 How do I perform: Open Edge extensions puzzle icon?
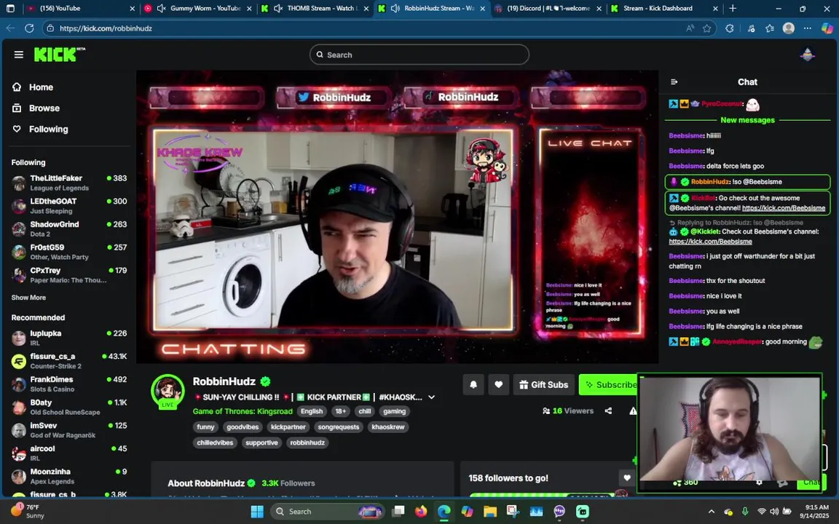pos(729,28)
